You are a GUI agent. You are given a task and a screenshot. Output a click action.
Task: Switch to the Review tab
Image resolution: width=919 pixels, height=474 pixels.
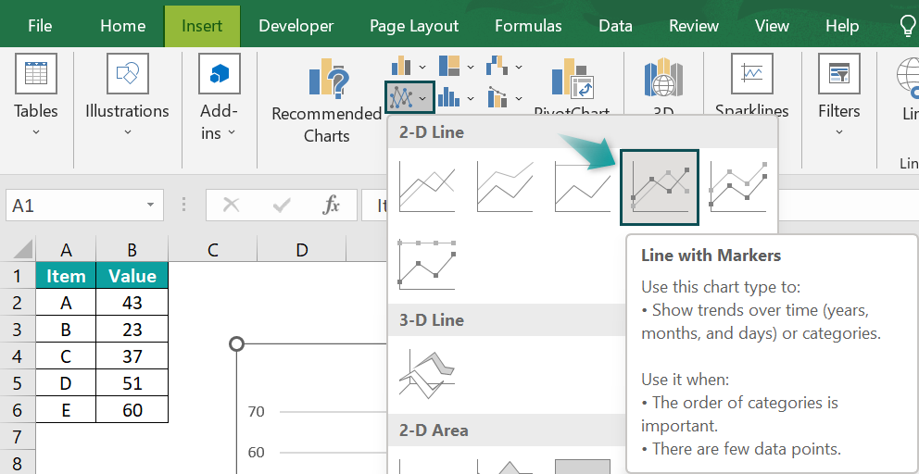pyautogui.click(x=694, y=26)
